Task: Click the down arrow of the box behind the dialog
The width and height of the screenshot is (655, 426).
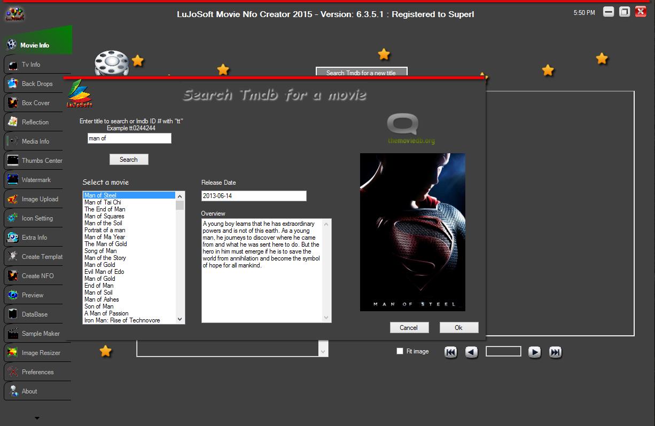Action: [x=323, y=351]
